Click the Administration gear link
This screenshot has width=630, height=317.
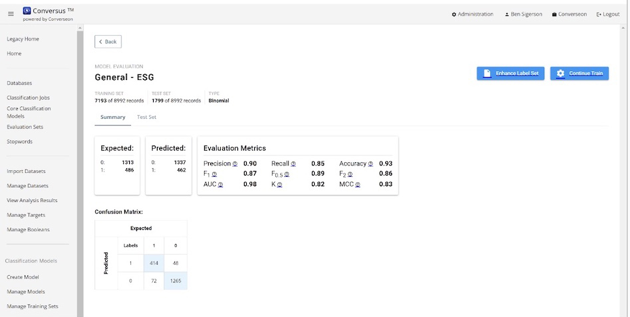pos(472,14)
